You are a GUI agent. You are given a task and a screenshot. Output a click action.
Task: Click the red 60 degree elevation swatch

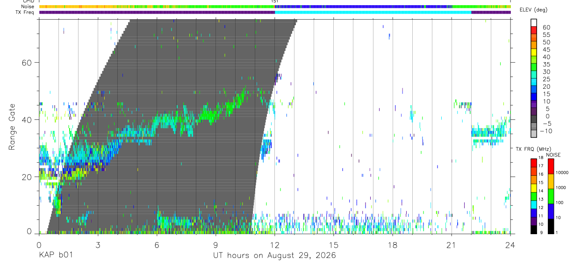(534, 30)
